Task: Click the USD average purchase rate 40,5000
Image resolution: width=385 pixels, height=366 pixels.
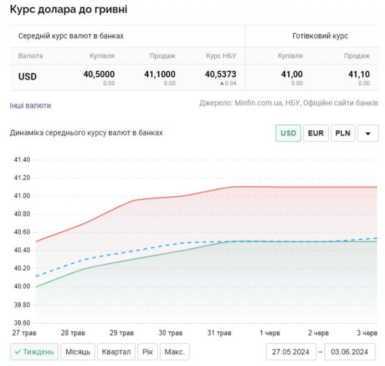Action: pos(99,74)
